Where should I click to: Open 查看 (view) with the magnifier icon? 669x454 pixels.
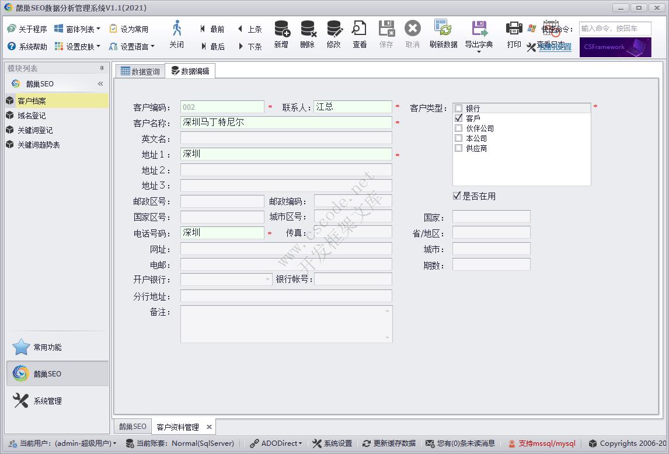pyautogui.click(x=359, y=35)
